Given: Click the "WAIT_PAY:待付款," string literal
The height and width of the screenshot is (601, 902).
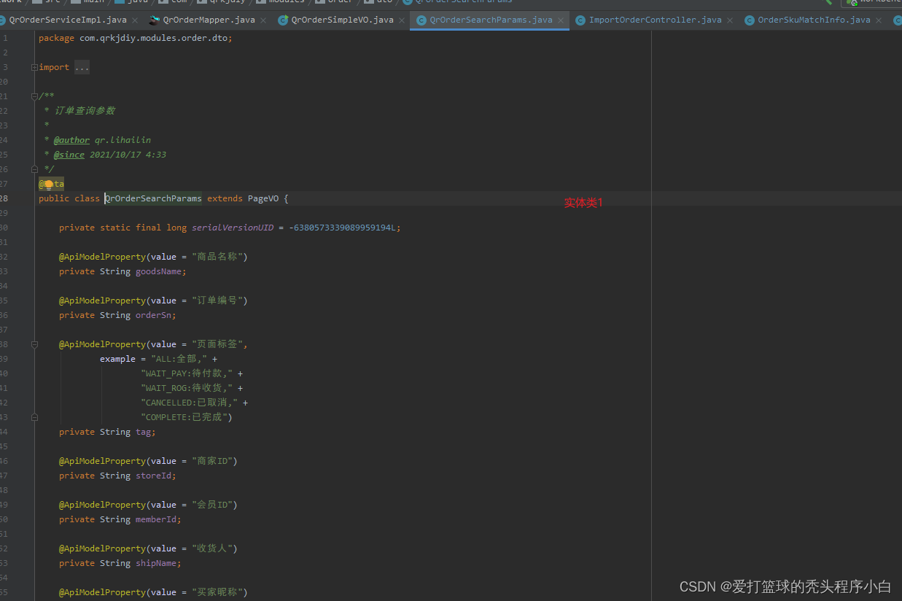Looking at the screenshot, I should click(x=187, y=373).
